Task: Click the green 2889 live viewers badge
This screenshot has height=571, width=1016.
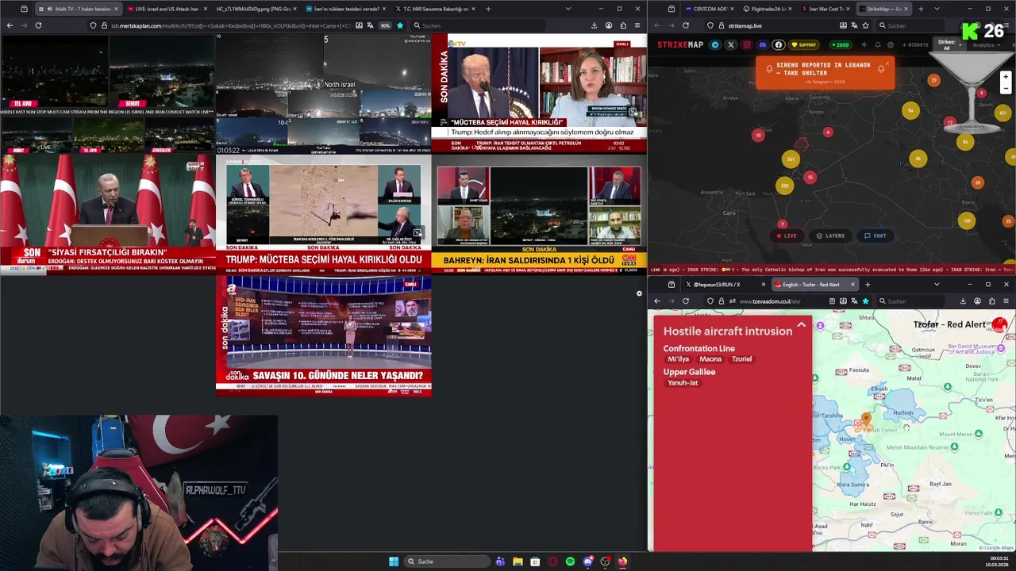Action: (841, 44)
